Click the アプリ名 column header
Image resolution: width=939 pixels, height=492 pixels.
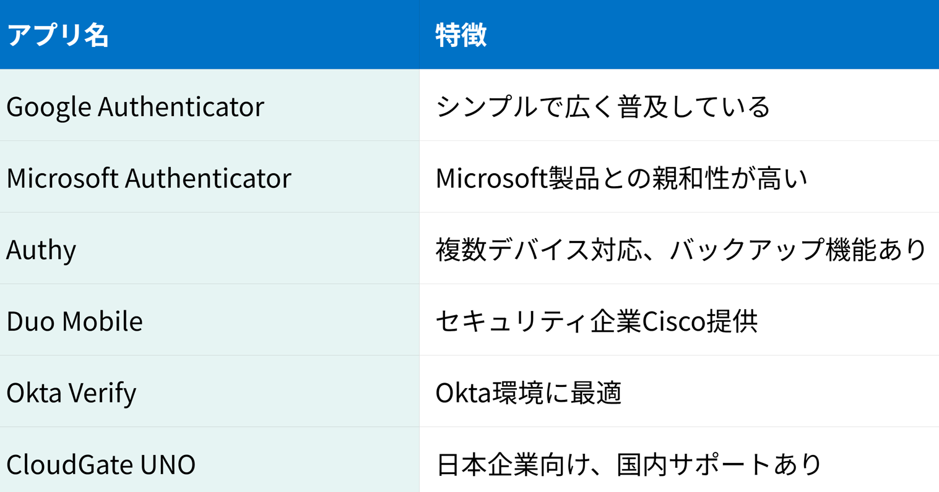point(58,35)
